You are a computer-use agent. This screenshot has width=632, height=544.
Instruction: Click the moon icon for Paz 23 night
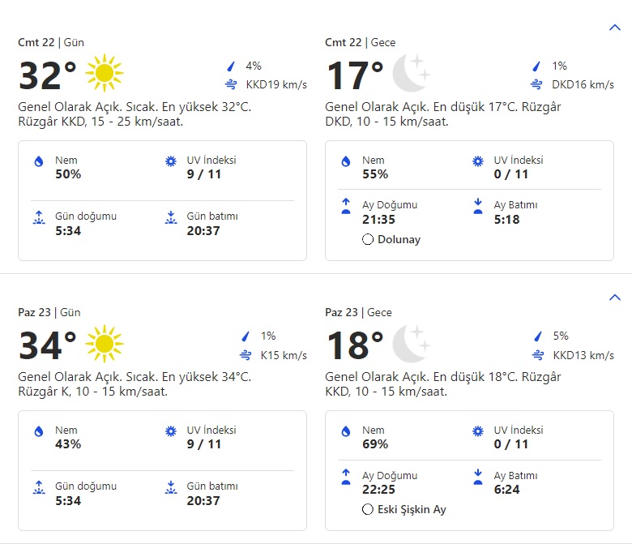pyautogui.click(x=411, y=344)
